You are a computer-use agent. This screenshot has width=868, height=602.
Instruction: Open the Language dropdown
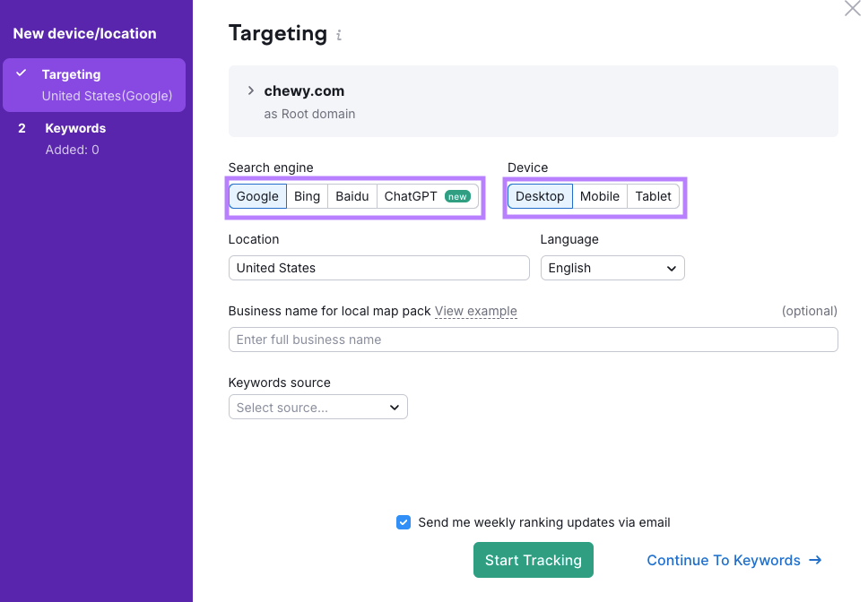[612, 268]
